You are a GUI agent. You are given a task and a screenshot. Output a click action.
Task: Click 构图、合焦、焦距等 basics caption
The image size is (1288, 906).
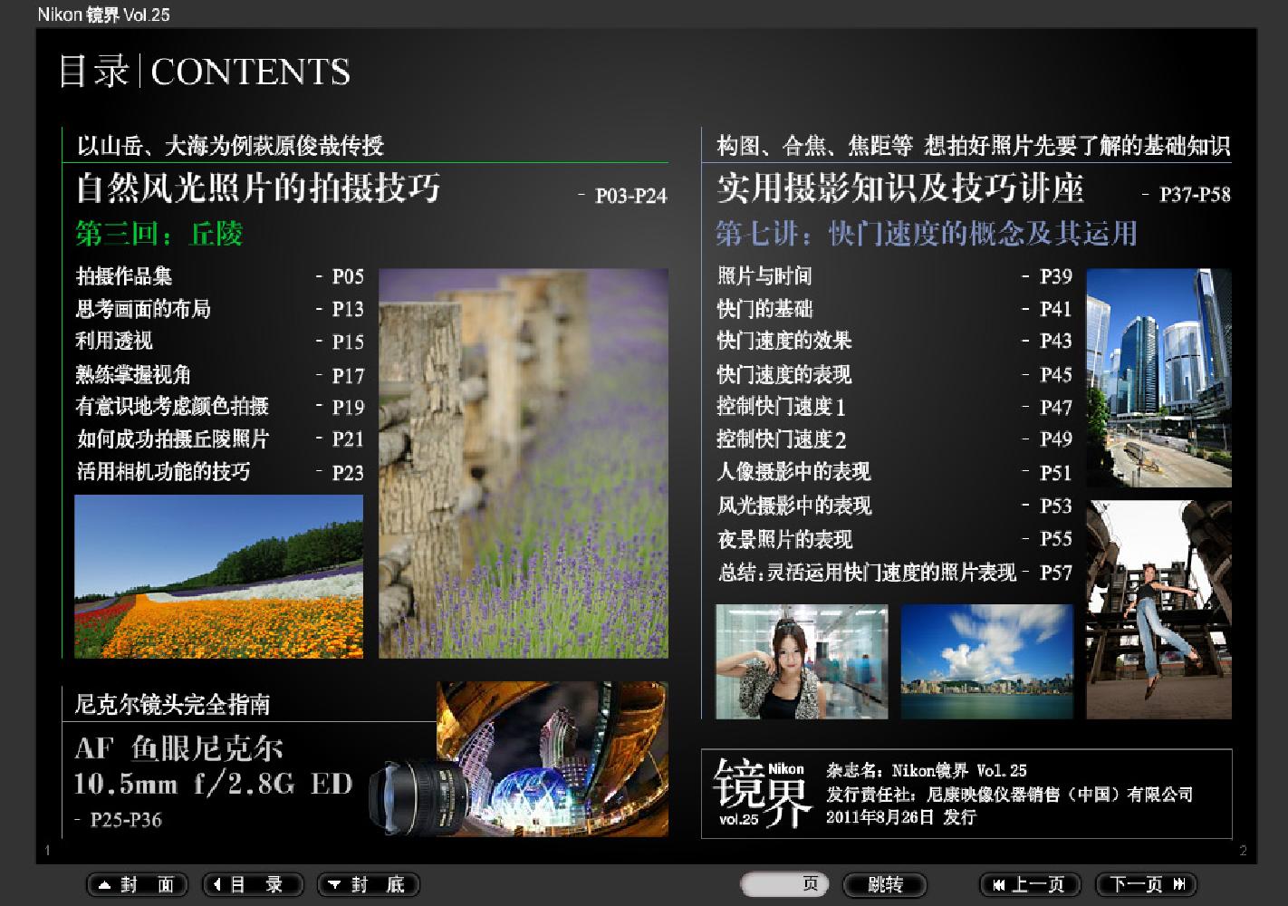pyautogui.click(x=974, y=145)
